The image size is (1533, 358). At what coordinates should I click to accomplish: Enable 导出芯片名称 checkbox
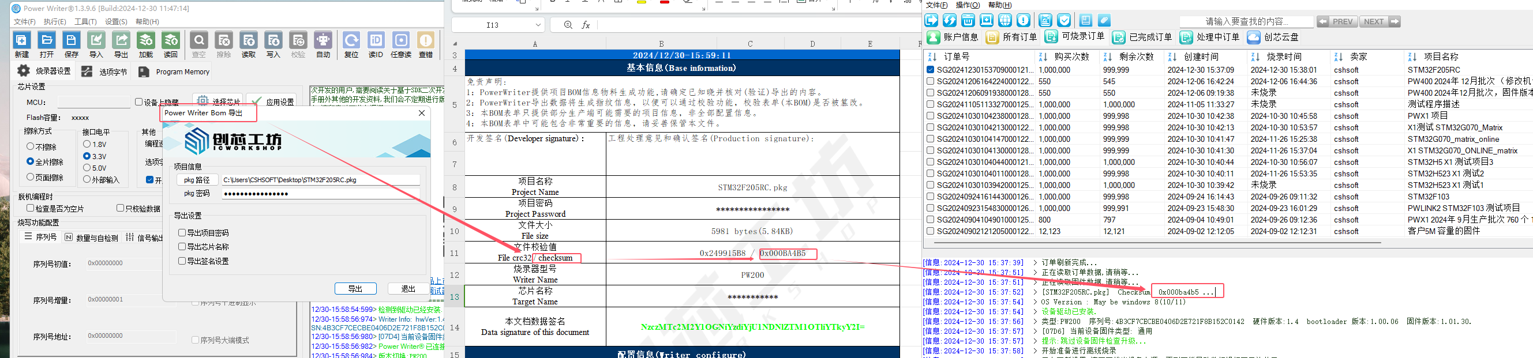182,247
